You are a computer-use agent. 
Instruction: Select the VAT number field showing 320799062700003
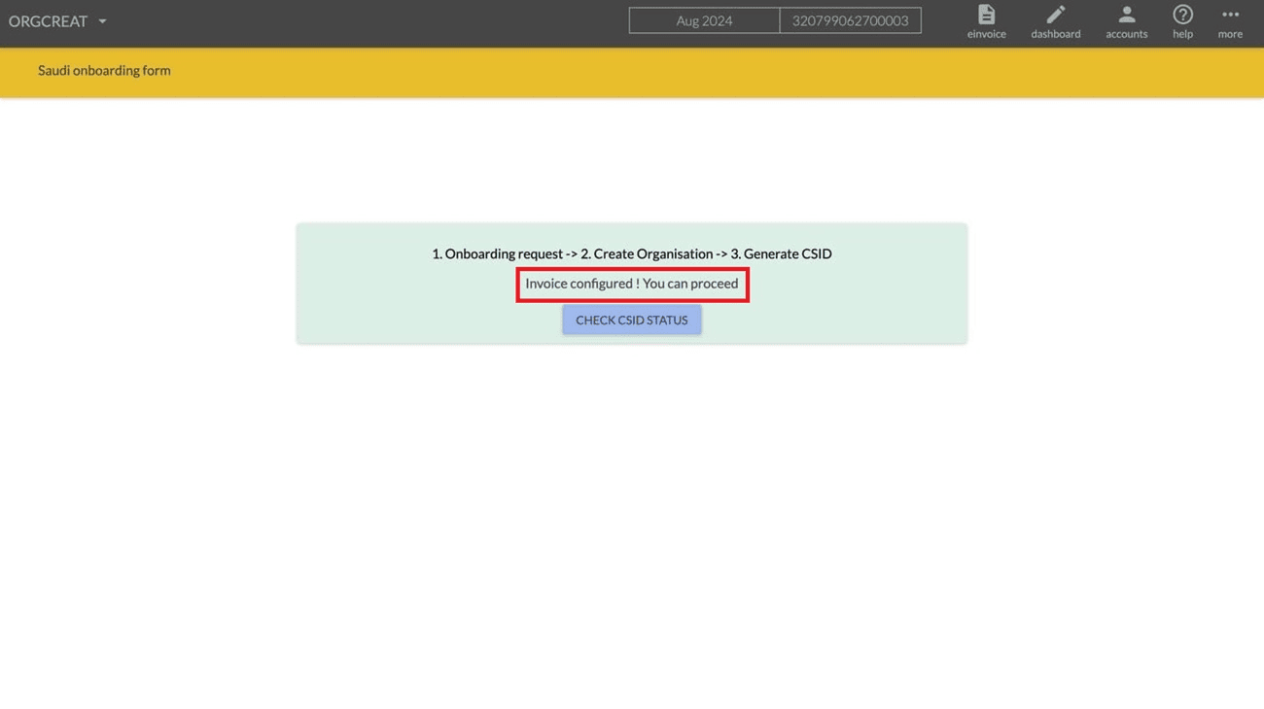[850, 19]
